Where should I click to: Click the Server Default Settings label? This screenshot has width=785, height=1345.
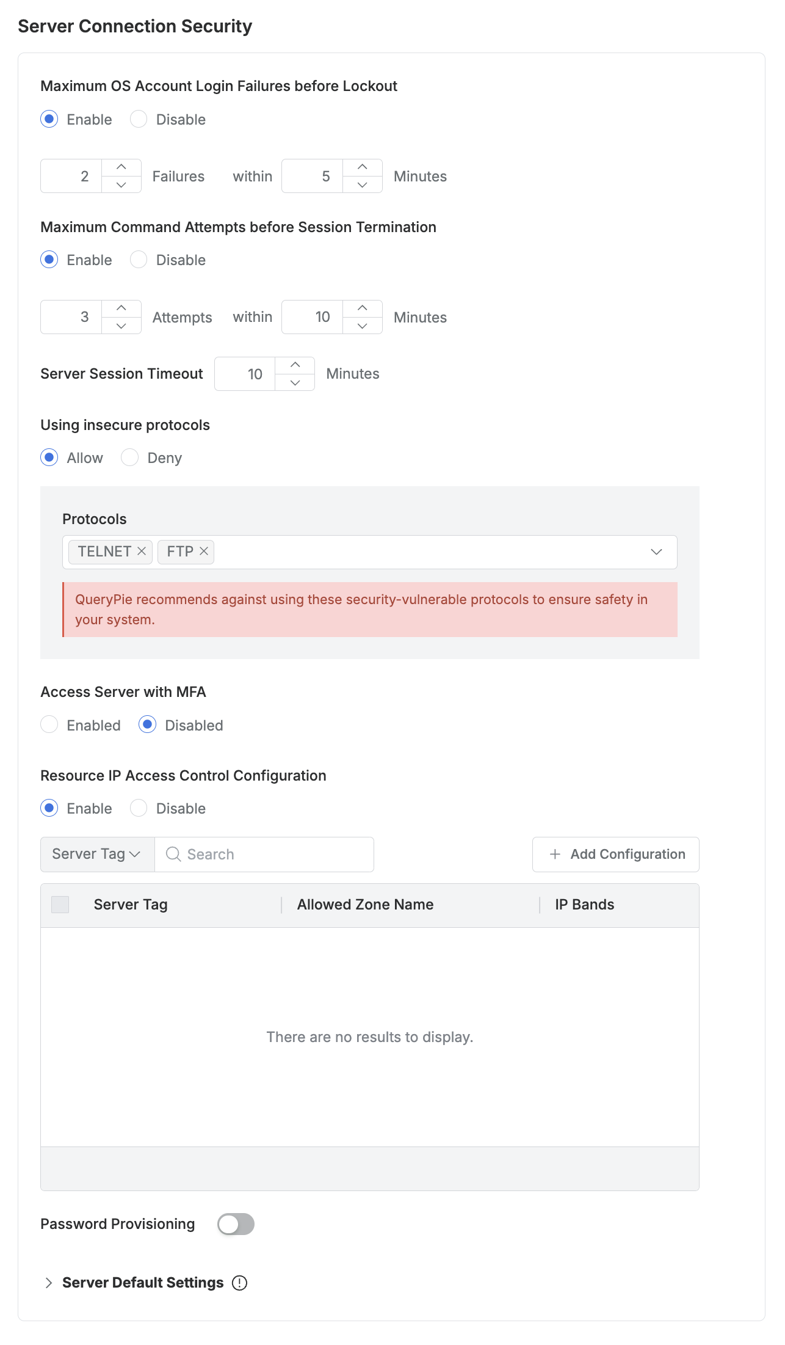(x=143, y=1283)
